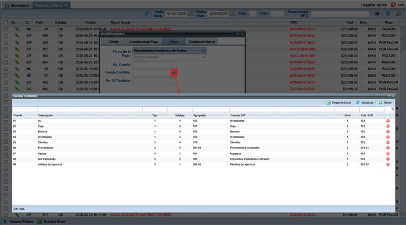This screenshot has width=406, height=225.
Task: Delete the Proveedores account row
Action: (x=388, y=148)
